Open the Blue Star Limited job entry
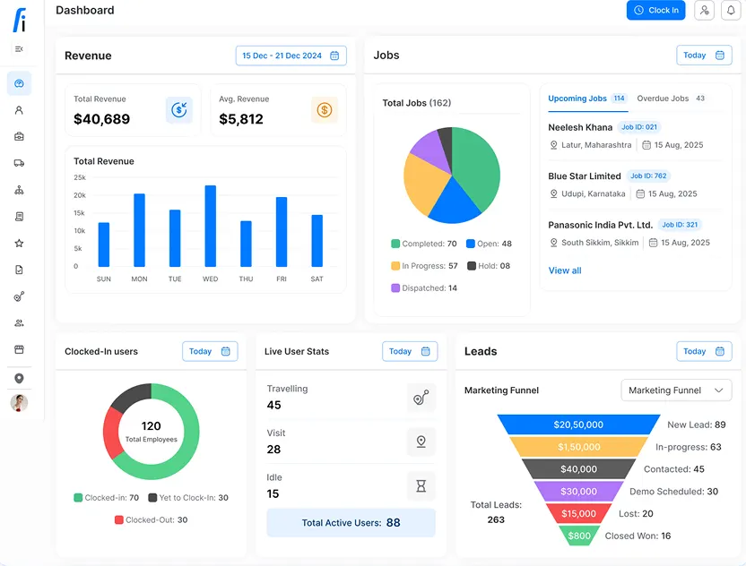 (x=635, y=184)
